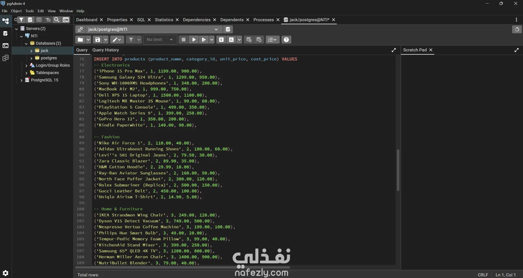Open the file options dropdown arrow

tap(88, 40)
